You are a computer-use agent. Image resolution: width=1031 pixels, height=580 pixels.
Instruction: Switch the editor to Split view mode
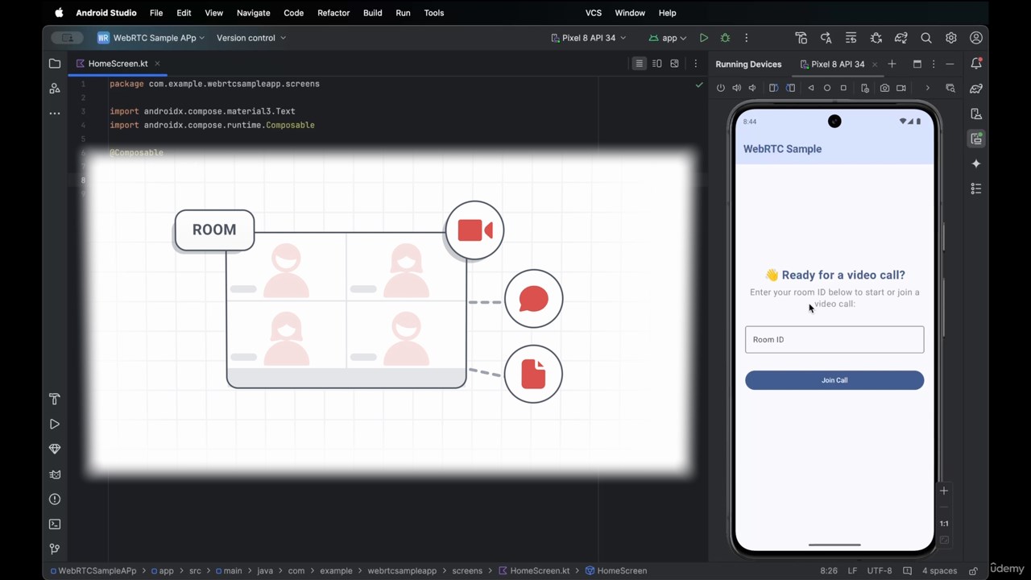(x=657, y=64)
